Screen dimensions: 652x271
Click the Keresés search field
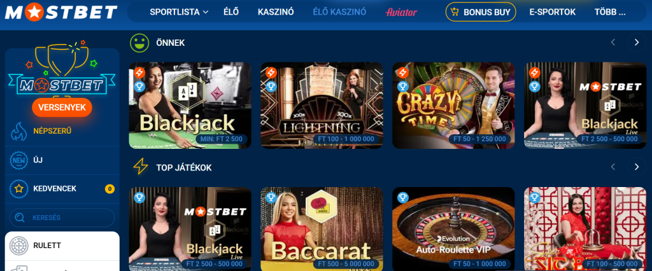[x=62, y=218]
